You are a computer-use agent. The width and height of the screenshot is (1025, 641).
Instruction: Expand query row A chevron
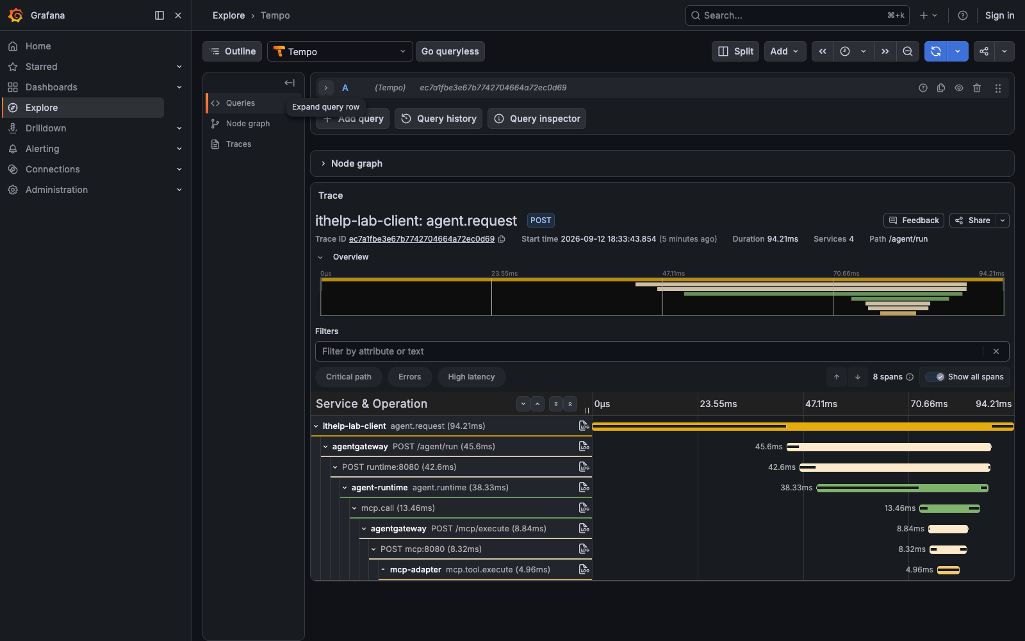(326, 88)
